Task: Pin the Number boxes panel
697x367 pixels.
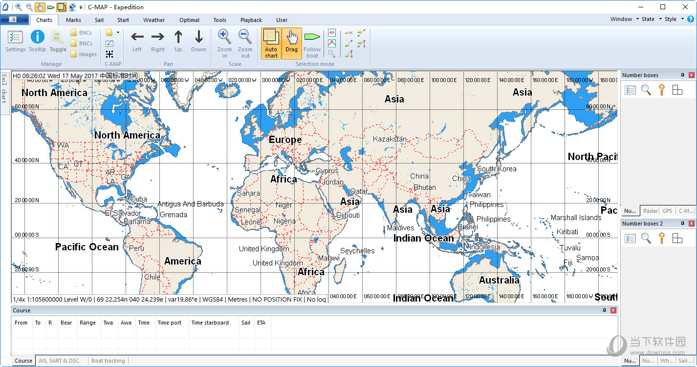Action: pyautogui.click(x=682, y=75)
